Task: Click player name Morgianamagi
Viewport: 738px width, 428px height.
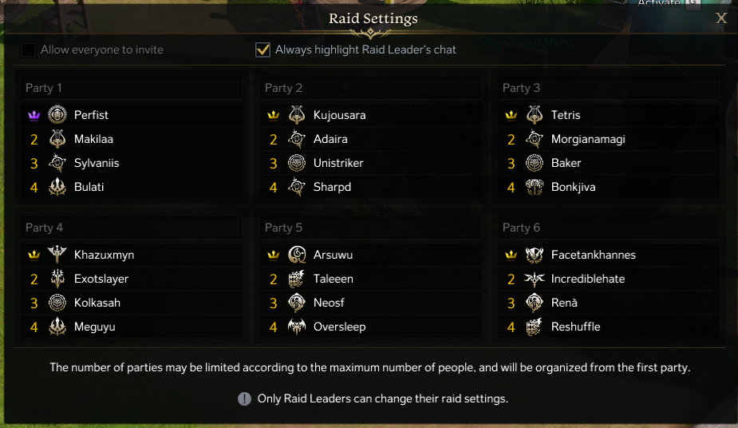Action: 588,139
